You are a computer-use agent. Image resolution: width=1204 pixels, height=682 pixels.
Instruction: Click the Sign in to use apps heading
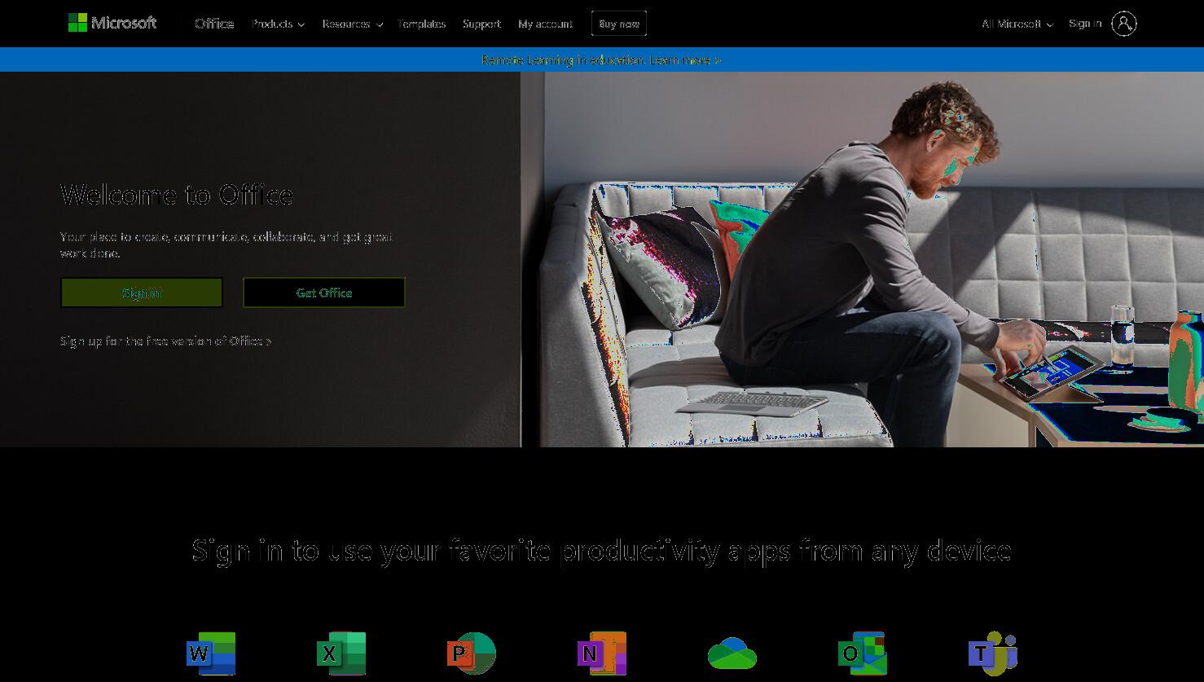click(602, 551)
